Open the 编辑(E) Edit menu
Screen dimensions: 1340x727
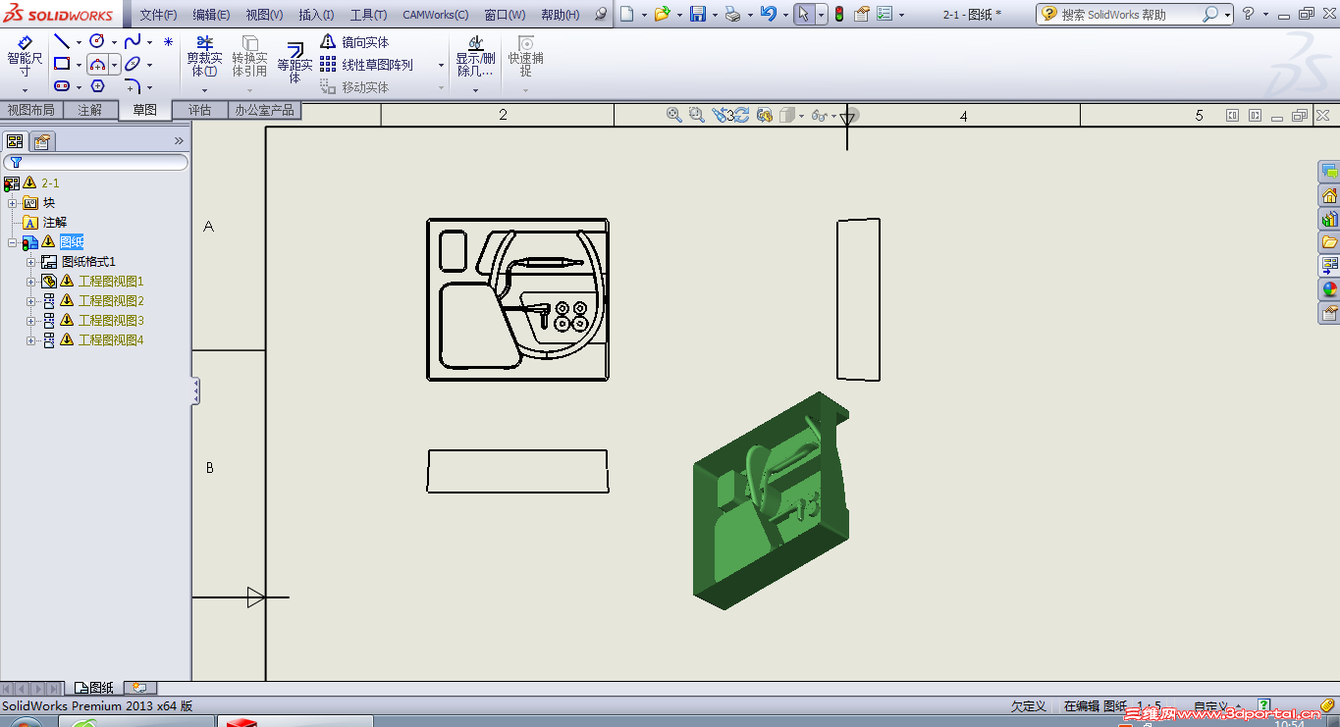tap(211, 15)
